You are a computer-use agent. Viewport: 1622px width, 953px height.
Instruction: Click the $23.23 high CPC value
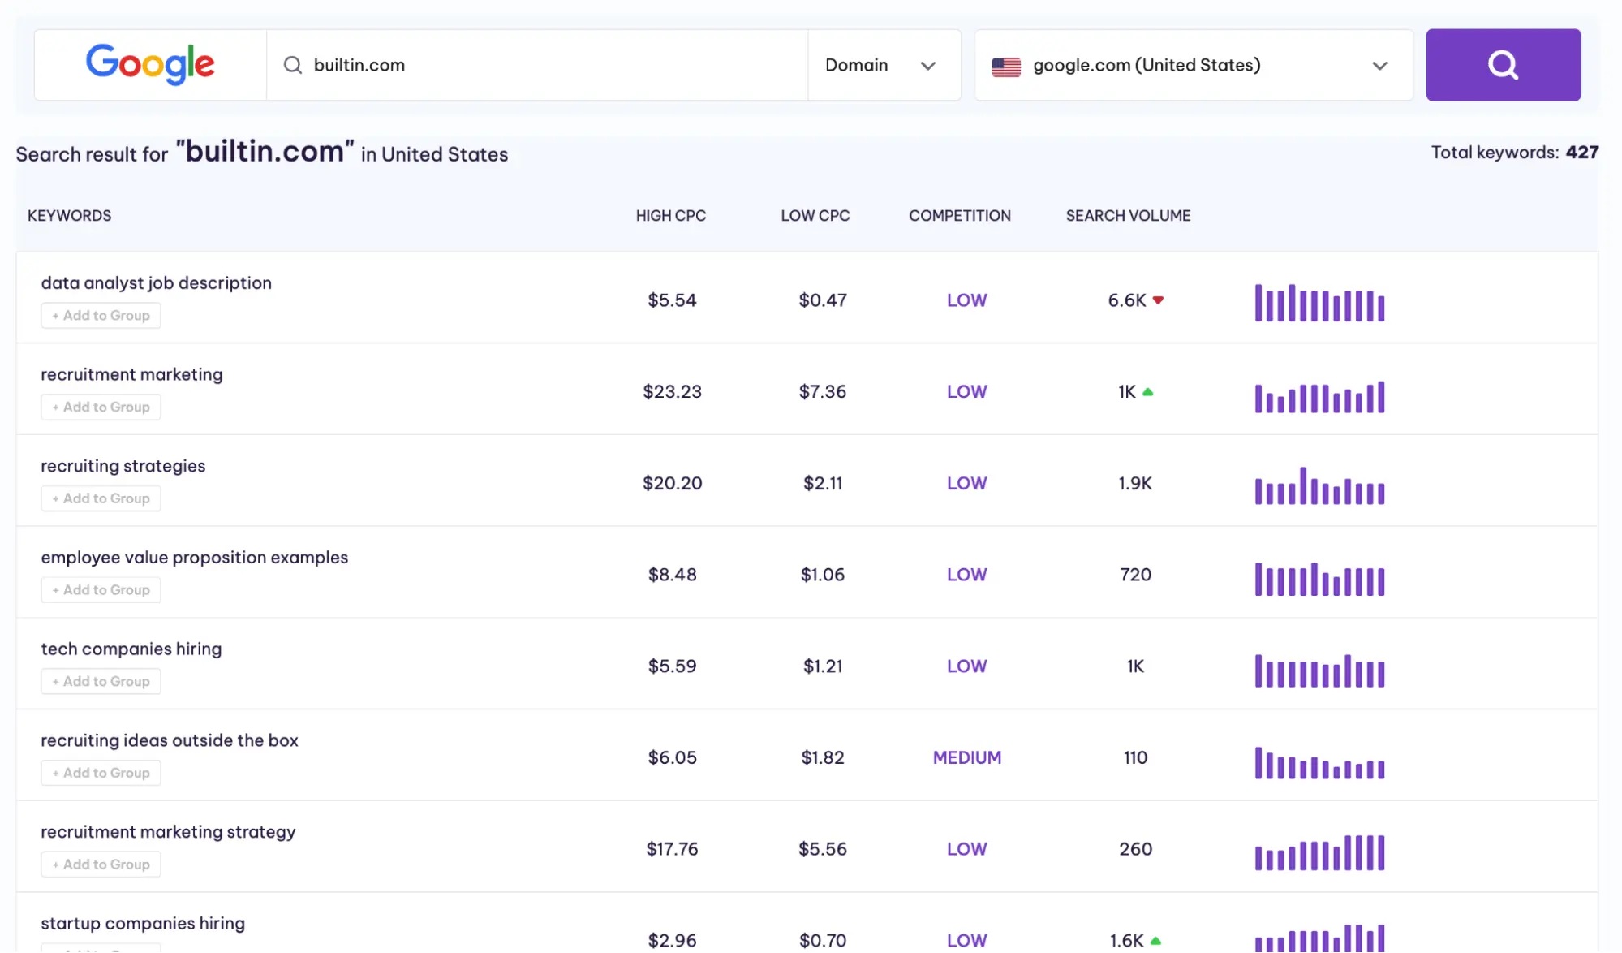[x=672, y=392]
